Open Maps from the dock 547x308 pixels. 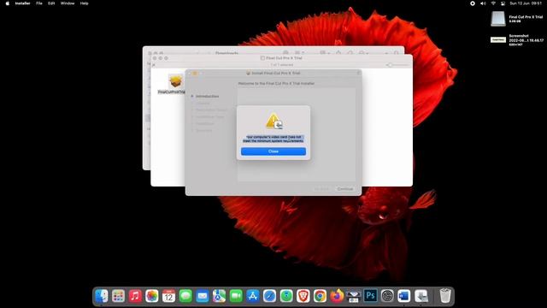pos(219,296)
